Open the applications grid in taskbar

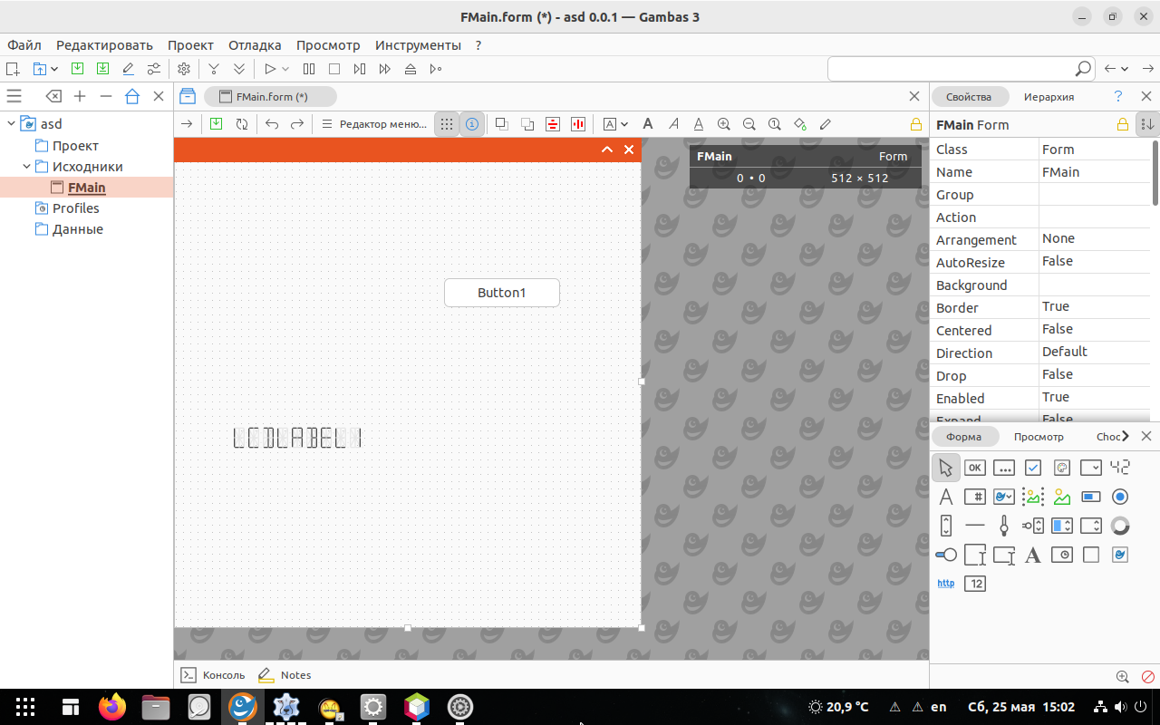click(x=25, y=707)
